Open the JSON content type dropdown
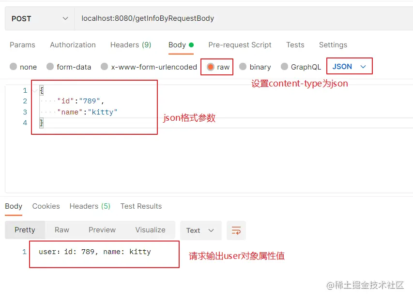Screen dimensions: 413x299 (349, 66)
